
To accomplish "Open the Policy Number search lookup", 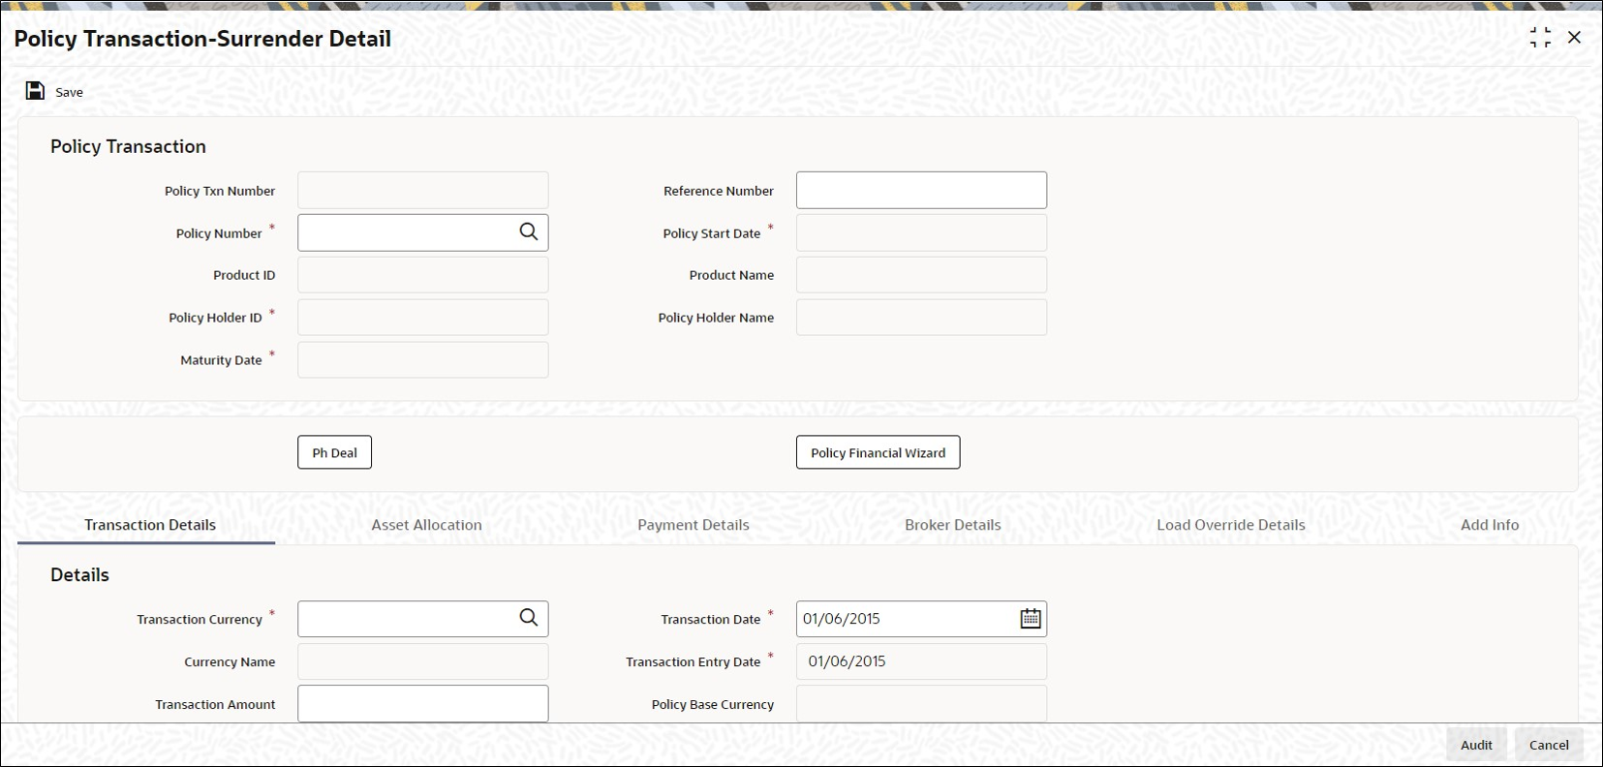I will click(x=529, y=232).
